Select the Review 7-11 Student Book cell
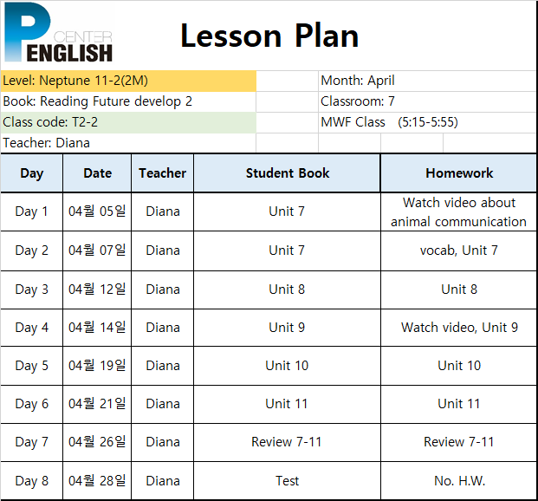Viewport: 538px width, 501px height. (287, 442)
